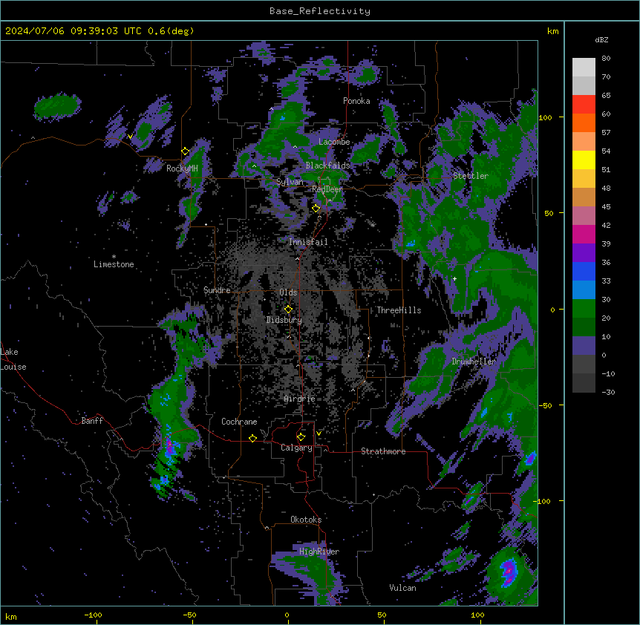Select the HighRiver label

point(319,552)
